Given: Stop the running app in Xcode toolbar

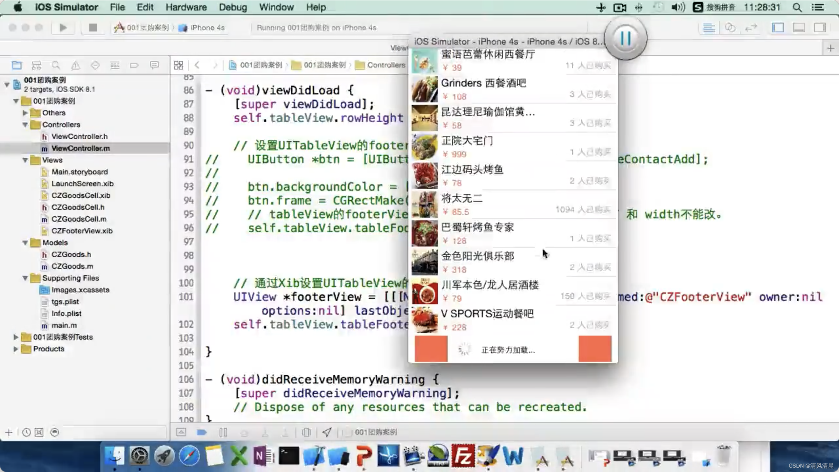Looking at the screenshot, I should pyautogui.click(x=93, y=28).
